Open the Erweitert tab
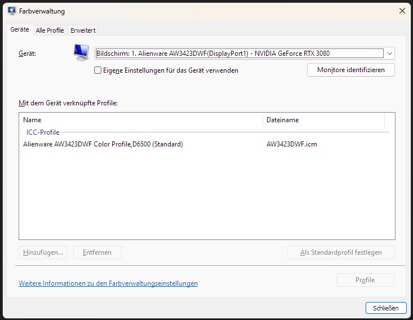 tap(83, 30)
